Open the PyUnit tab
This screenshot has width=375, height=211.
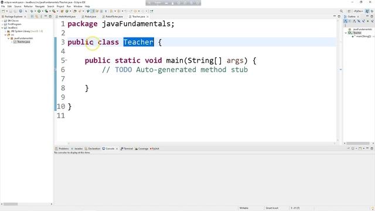click(x=155, y=148)
